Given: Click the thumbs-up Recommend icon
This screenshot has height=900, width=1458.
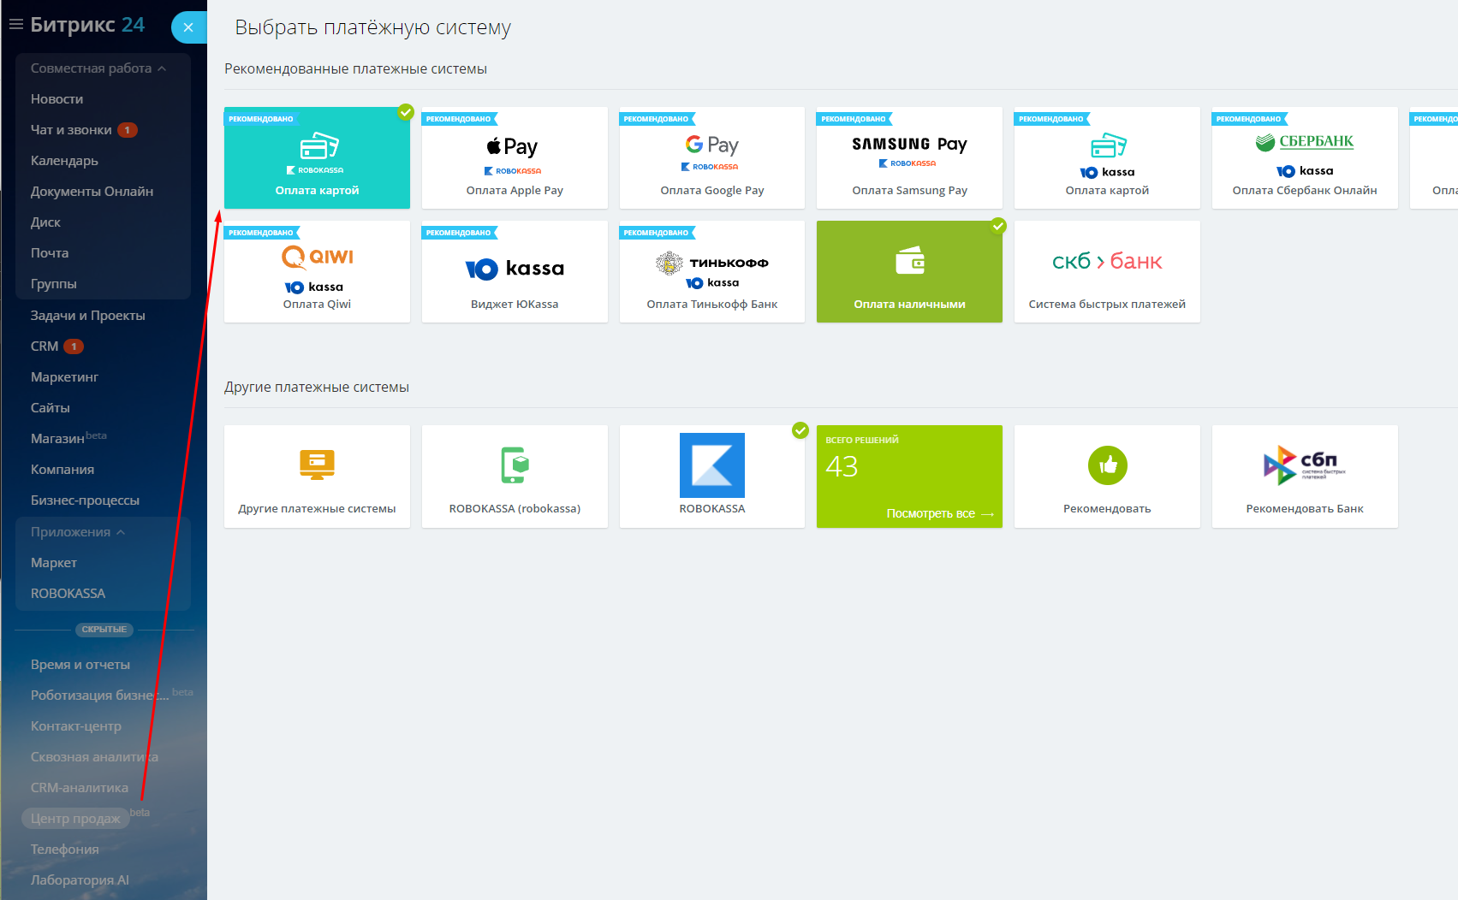Looking at the screenshot, I should click(x=1108, y=465).
